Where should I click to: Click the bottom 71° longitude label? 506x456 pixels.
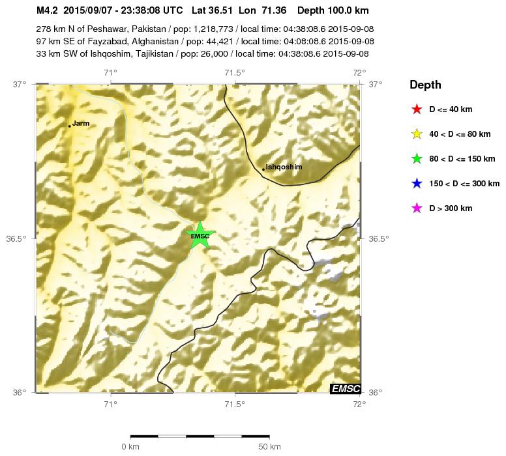(x=111, y=404)
